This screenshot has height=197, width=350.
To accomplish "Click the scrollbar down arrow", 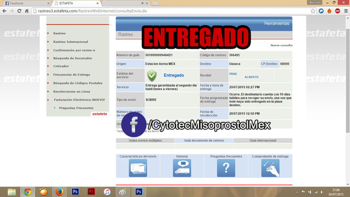I will coord(348,184).
